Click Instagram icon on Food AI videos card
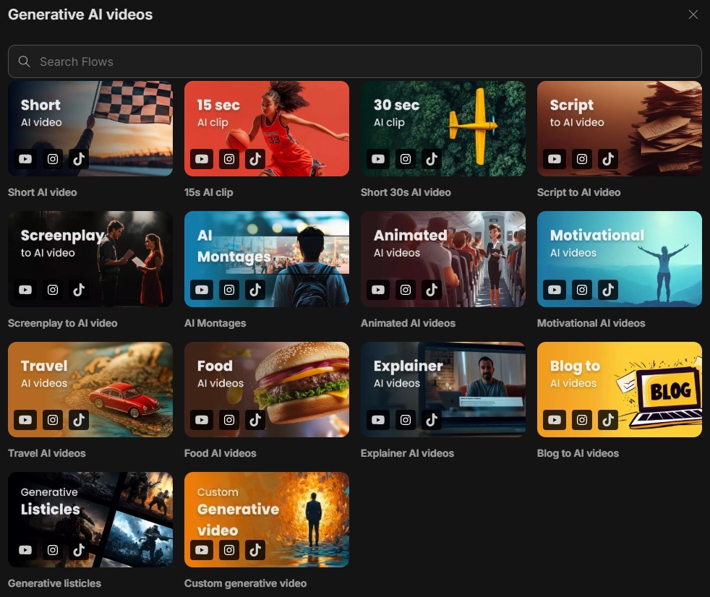This screenshot has height=597, width=710. click(229, 420)
